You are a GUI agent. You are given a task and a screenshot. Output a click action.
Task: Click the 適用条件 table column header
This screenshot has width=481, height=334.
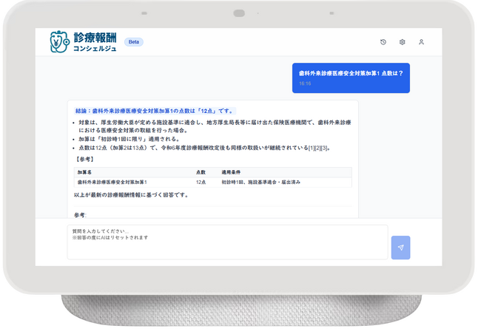coord(231,172)
